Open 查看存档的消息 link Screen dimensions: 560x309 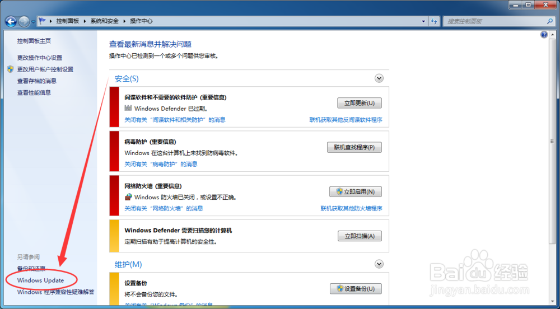tap(37, 81)
